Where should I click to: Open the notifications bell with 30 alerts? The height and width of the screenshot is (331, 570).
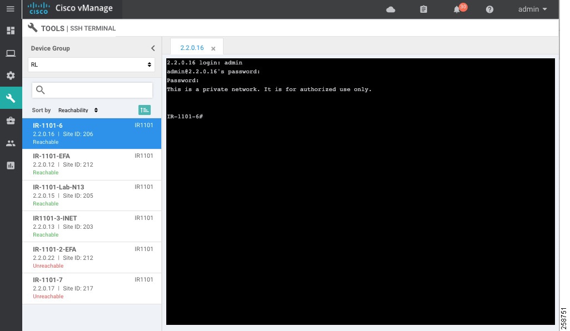click(x=459, y=8)
